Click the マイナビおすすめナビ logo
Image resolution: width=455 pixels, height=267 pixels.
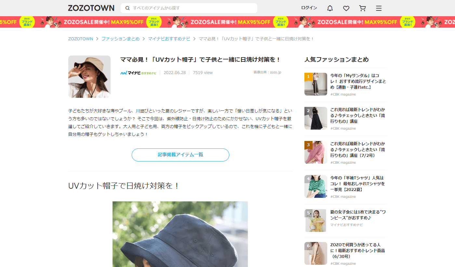[x=138, y=73]
